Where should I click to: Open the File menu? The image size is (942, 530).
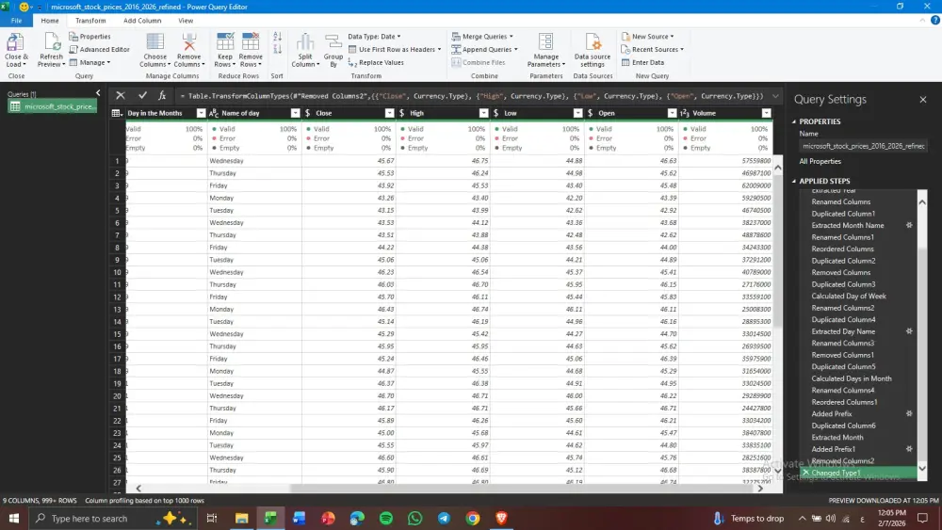(16, 21)
